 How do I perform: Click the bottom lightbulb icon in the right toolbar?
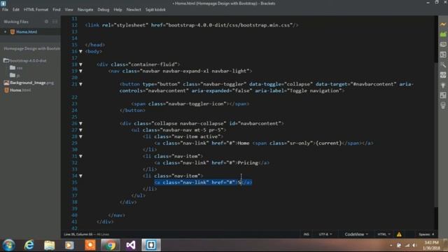click(443, 106)
